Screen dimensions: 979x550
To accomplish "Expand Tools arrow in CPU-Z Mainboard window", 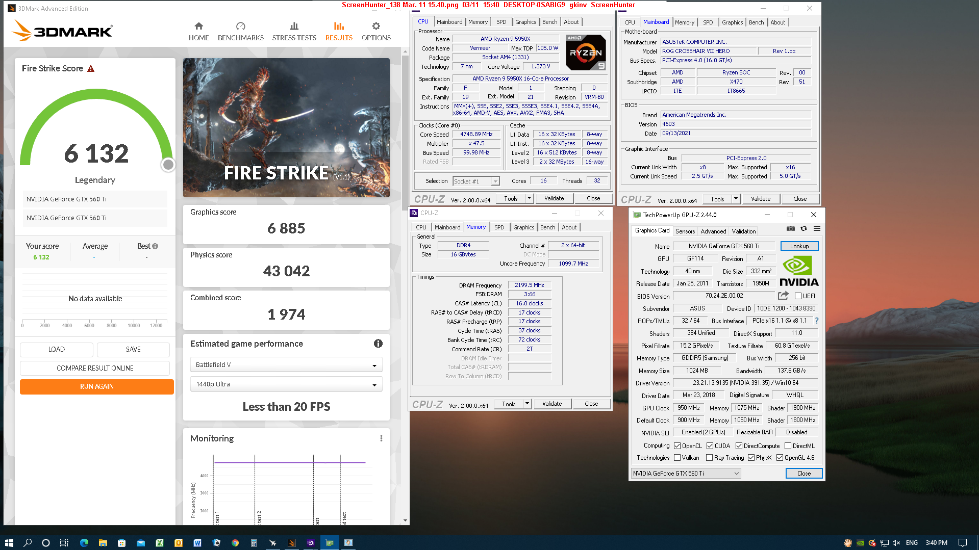I will 736,199.
